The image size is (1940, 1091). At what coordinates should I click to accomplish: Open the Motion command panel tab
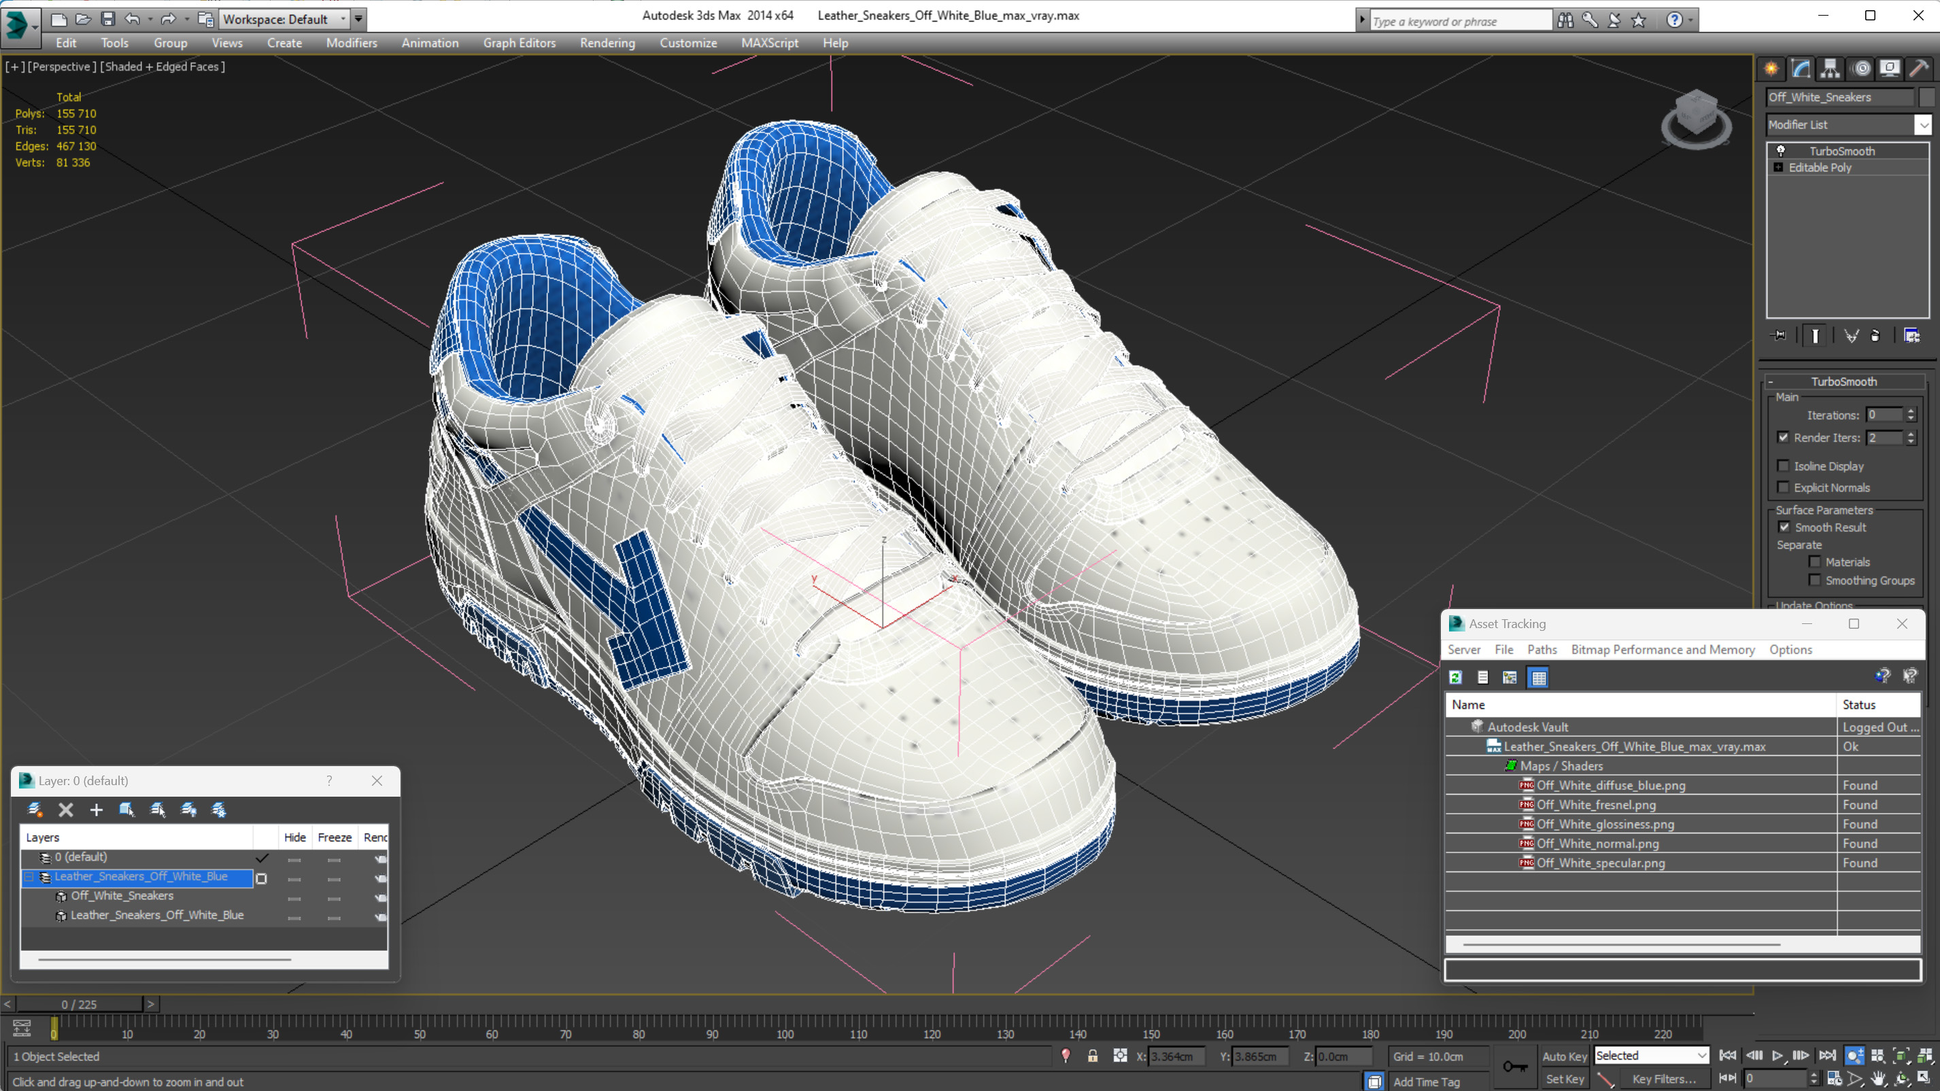point(1861,69)
